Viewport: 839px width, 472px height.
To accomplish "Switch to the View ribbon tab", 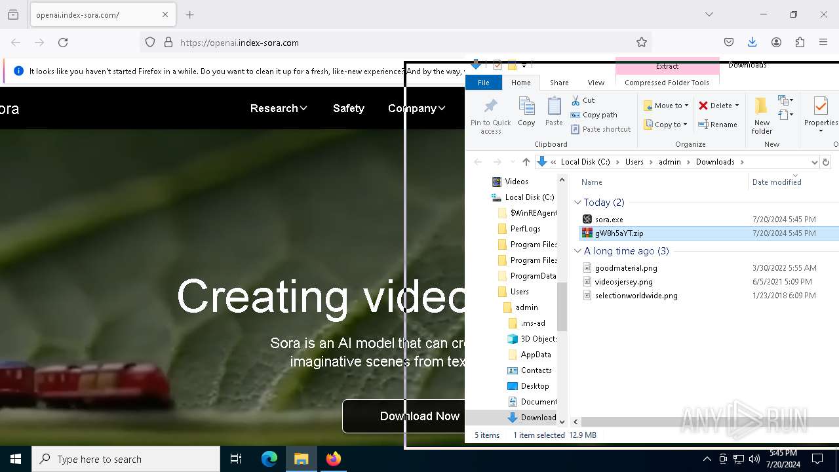I will (x=596, y=83).
